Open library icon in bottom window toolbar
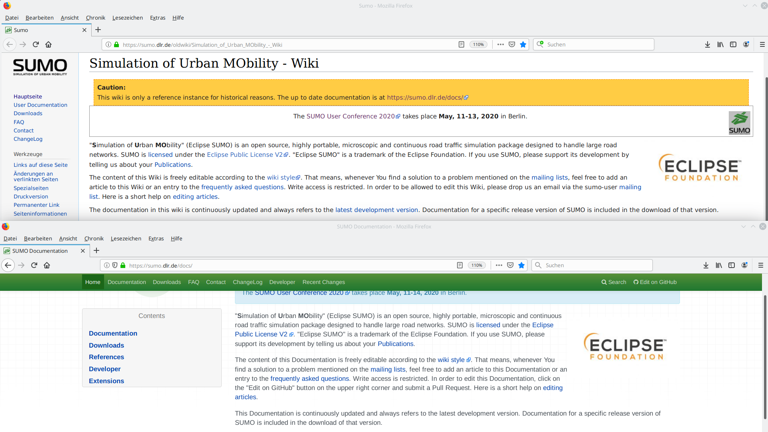Image resolution: width=768 pixels, height=432 pixels. coord(719,265)
